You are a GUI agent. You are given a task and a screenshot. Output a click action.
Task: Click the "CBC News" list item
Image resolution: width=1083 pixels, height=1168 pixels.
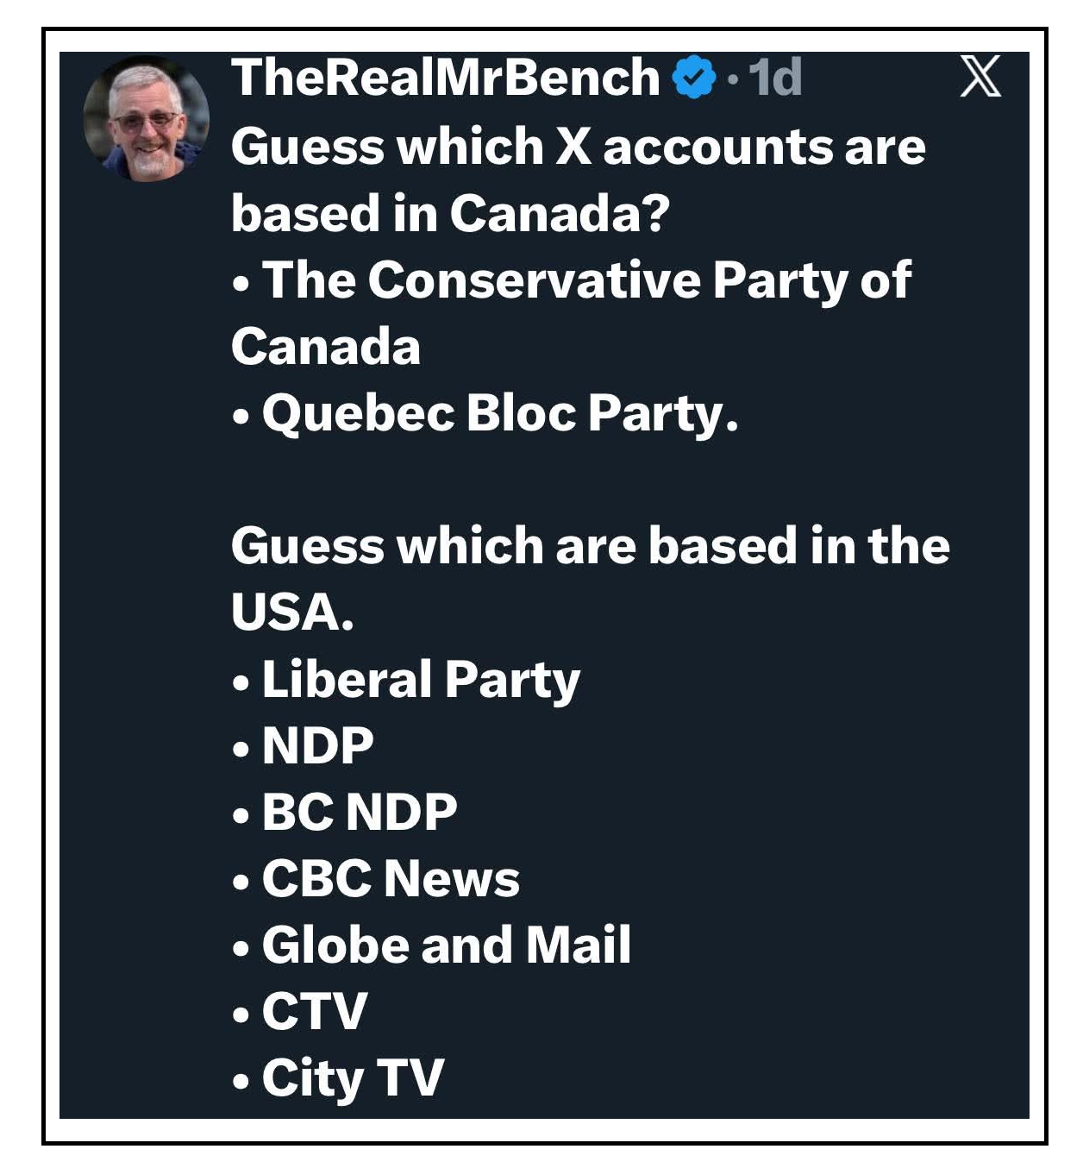[x=391, y=878]
